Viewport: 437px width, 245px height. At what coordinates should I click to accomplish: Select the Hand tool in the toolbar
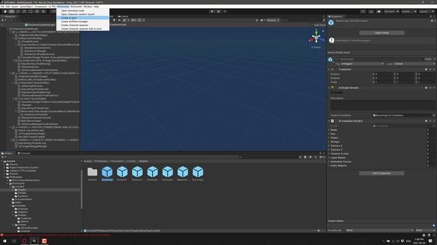5,12
